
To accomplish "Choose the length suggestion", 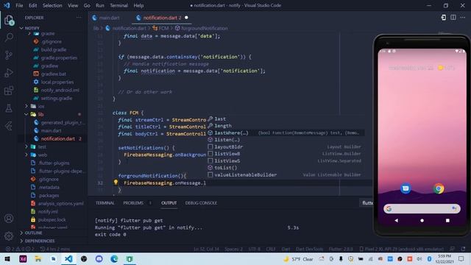I will pyautogui.click(x=286, y=126).
